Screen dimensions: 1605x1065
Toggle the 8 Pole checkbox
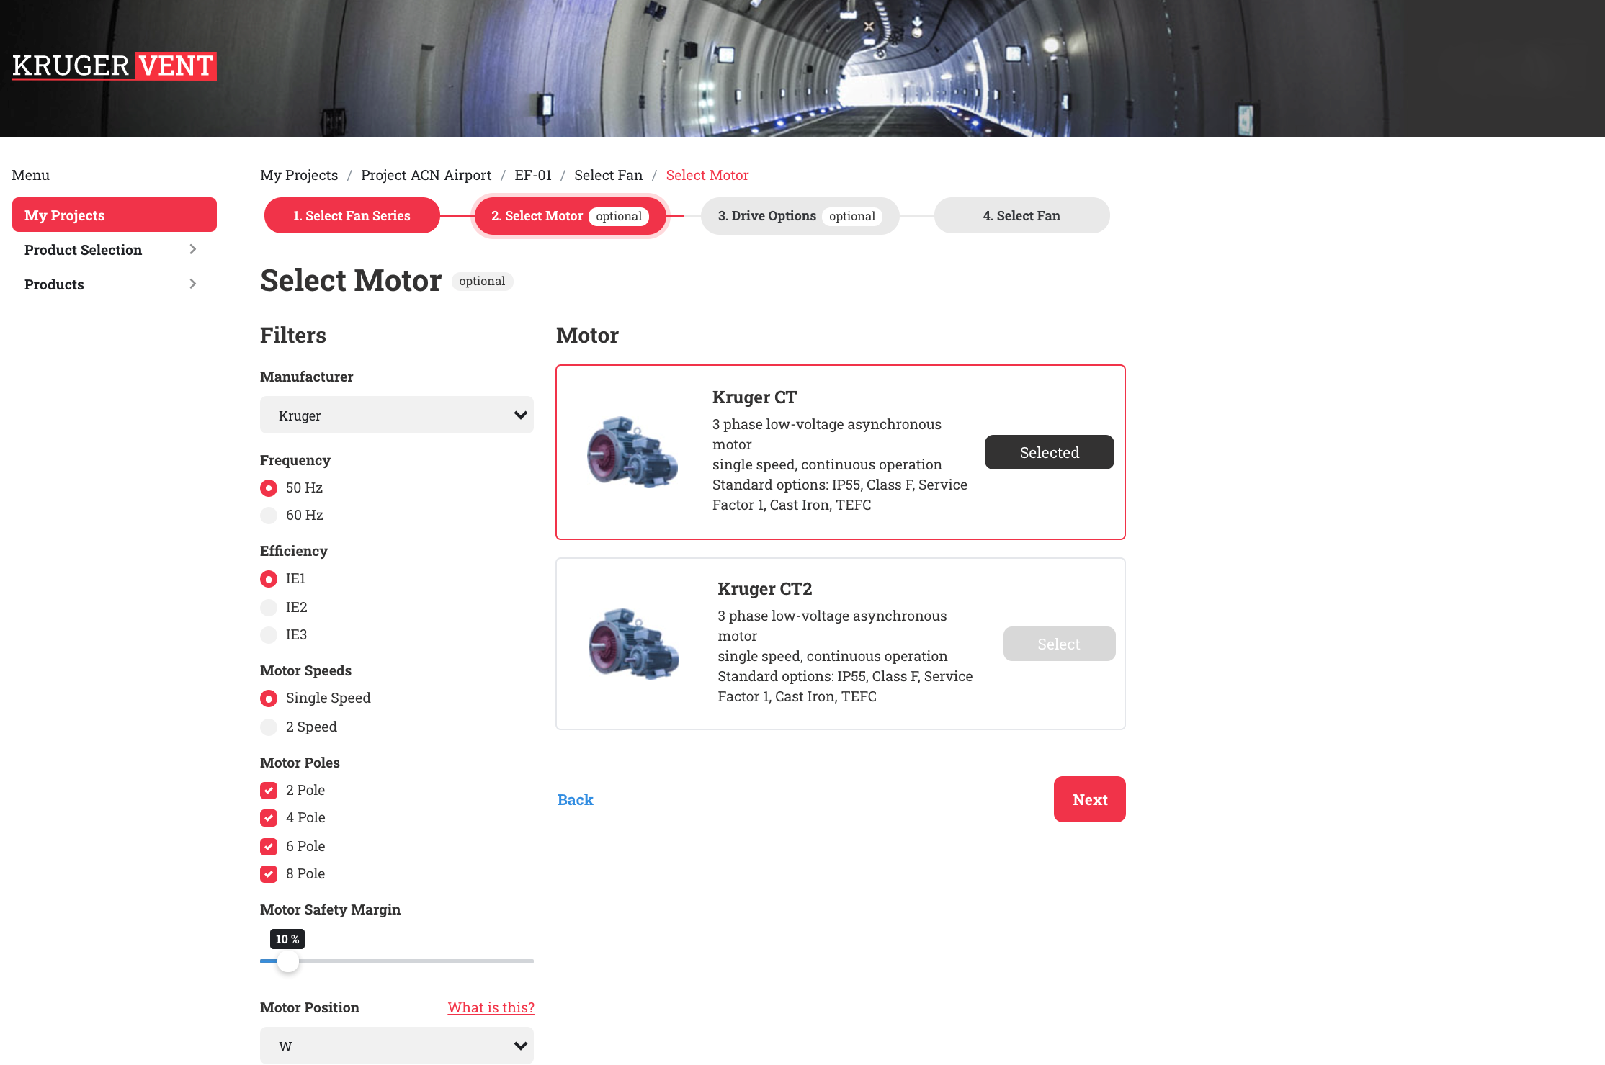(x=269, y=873)
